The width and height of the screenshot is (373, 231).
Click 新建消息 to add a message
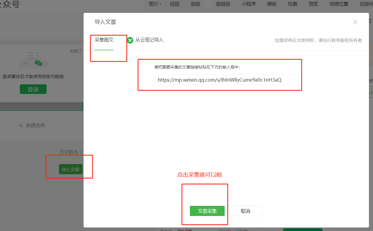[35, 125]
